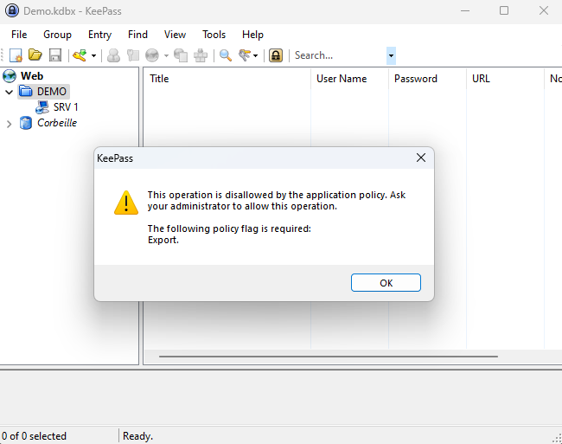Open the Find menu
Screen dimensions: 562x444
point(137,35)
